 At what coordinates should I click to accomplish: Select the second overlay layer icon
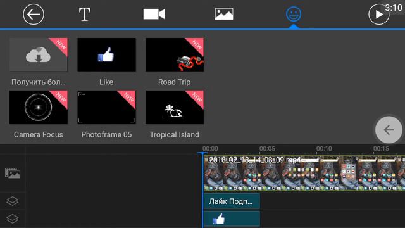[x=13, y=218]
